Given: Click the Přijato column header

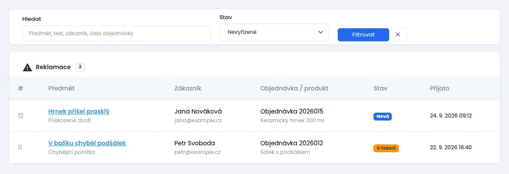Looking at the screenshot, I should 440,88.
